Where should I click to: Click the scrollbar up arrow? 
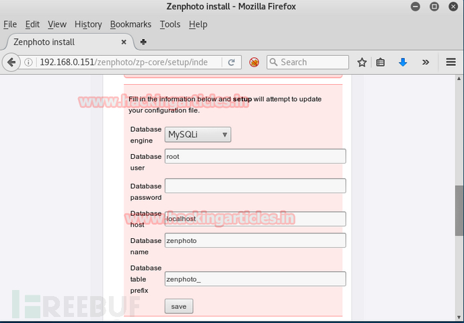[459, 79]
